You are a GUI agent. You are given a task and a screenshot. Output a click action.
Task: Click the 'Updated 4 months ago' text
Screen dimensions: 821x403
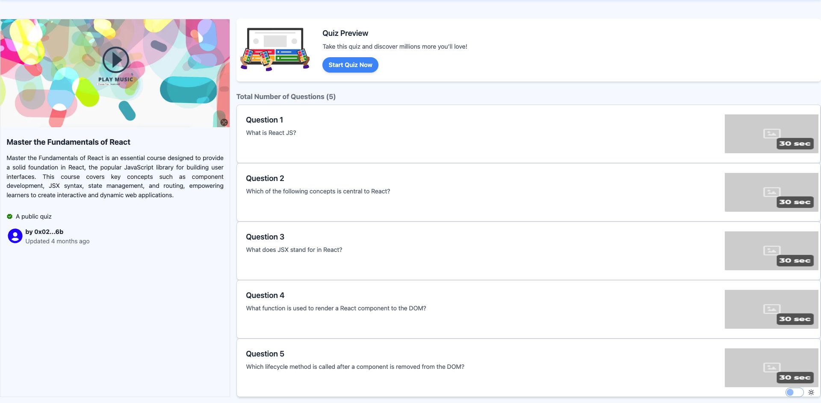click(x=57, y=241)
